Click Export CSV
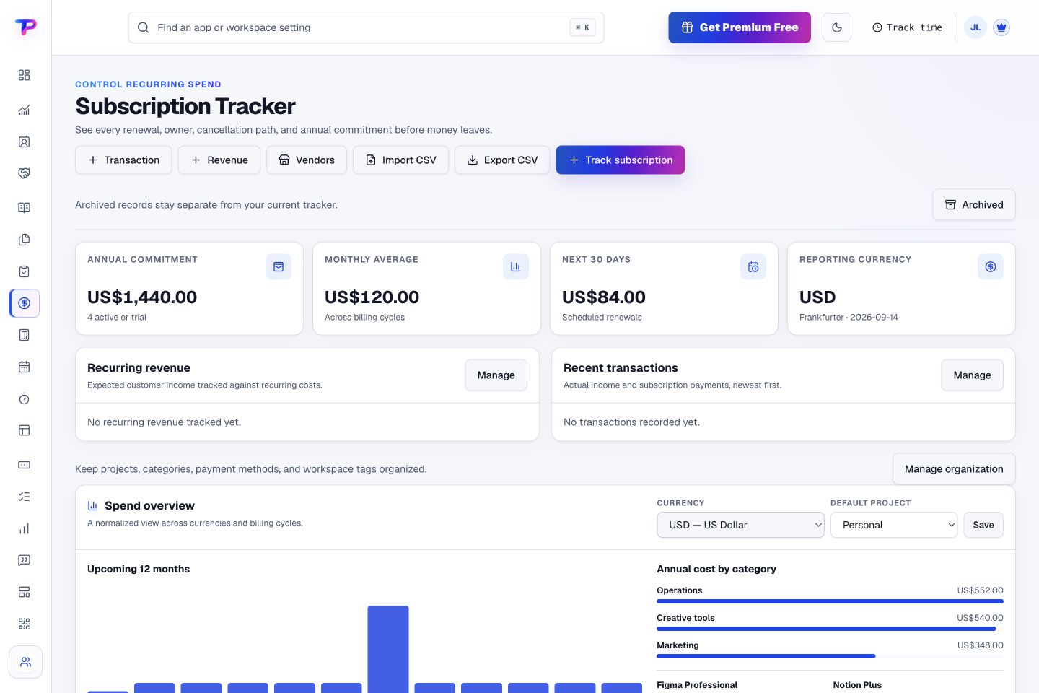The height and width of the screenshot is (693, 1039). coord(502,160)
